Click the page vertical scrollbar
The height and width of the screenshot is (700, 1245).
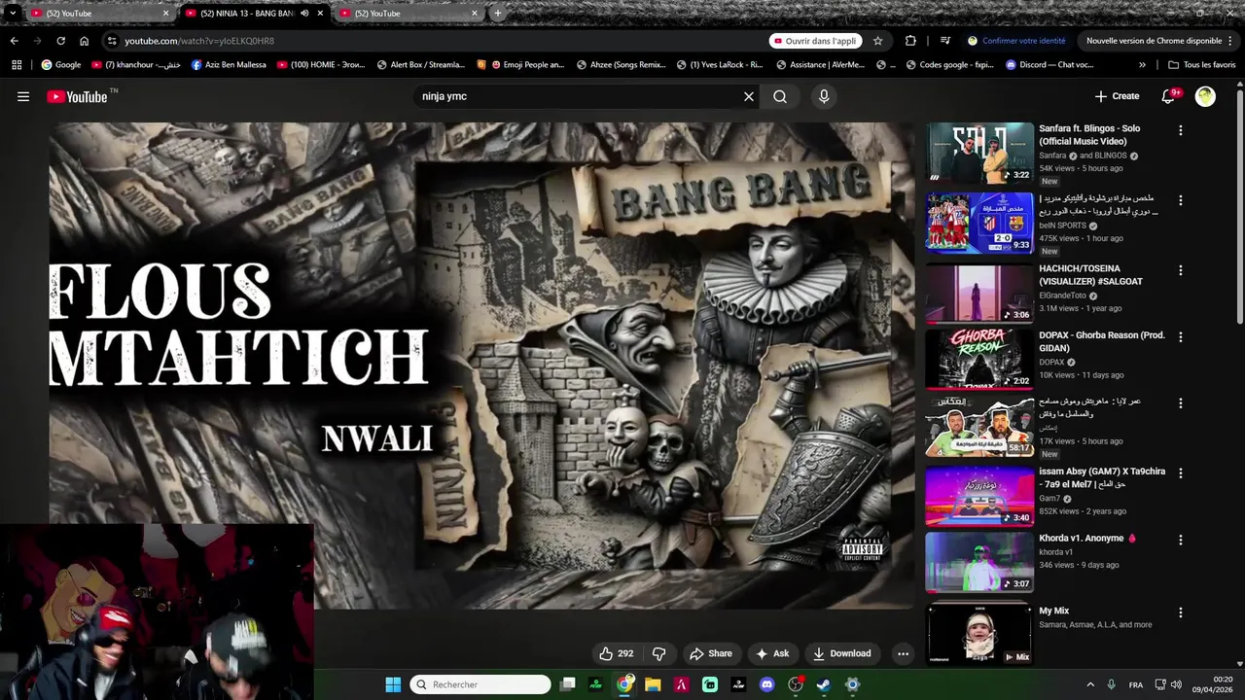(x=1239, y=207)
